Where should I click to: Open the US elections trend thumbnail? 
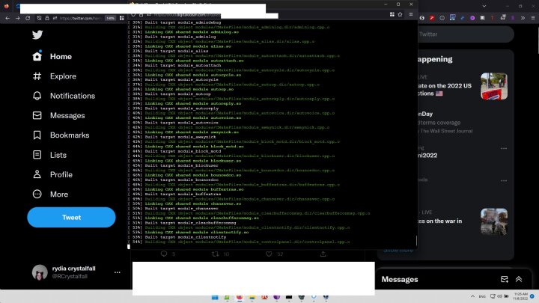point(494,86)
